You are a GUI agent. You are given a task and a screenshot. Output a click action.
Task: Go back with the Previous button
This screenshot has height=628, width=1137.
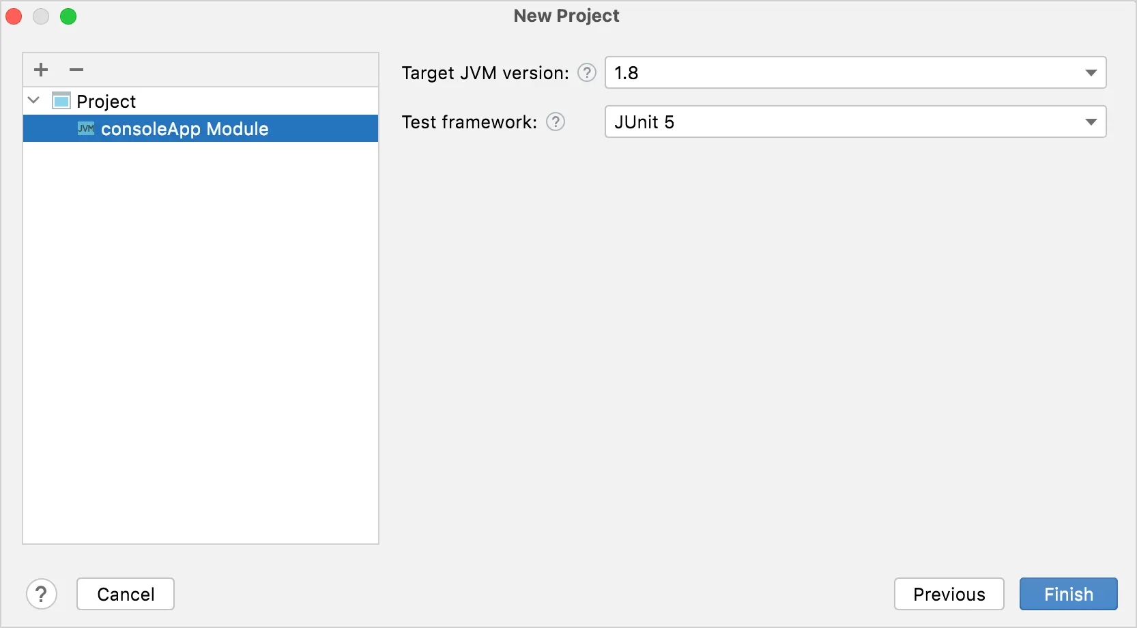[949, 594]
